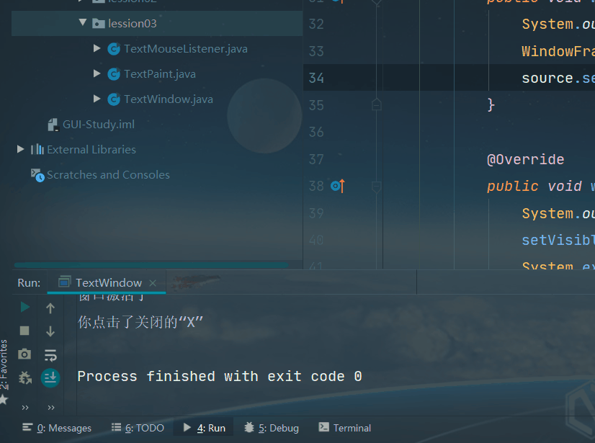Expand External Libraries
Screen dimensions: 595x443
(x=19, y=149)
